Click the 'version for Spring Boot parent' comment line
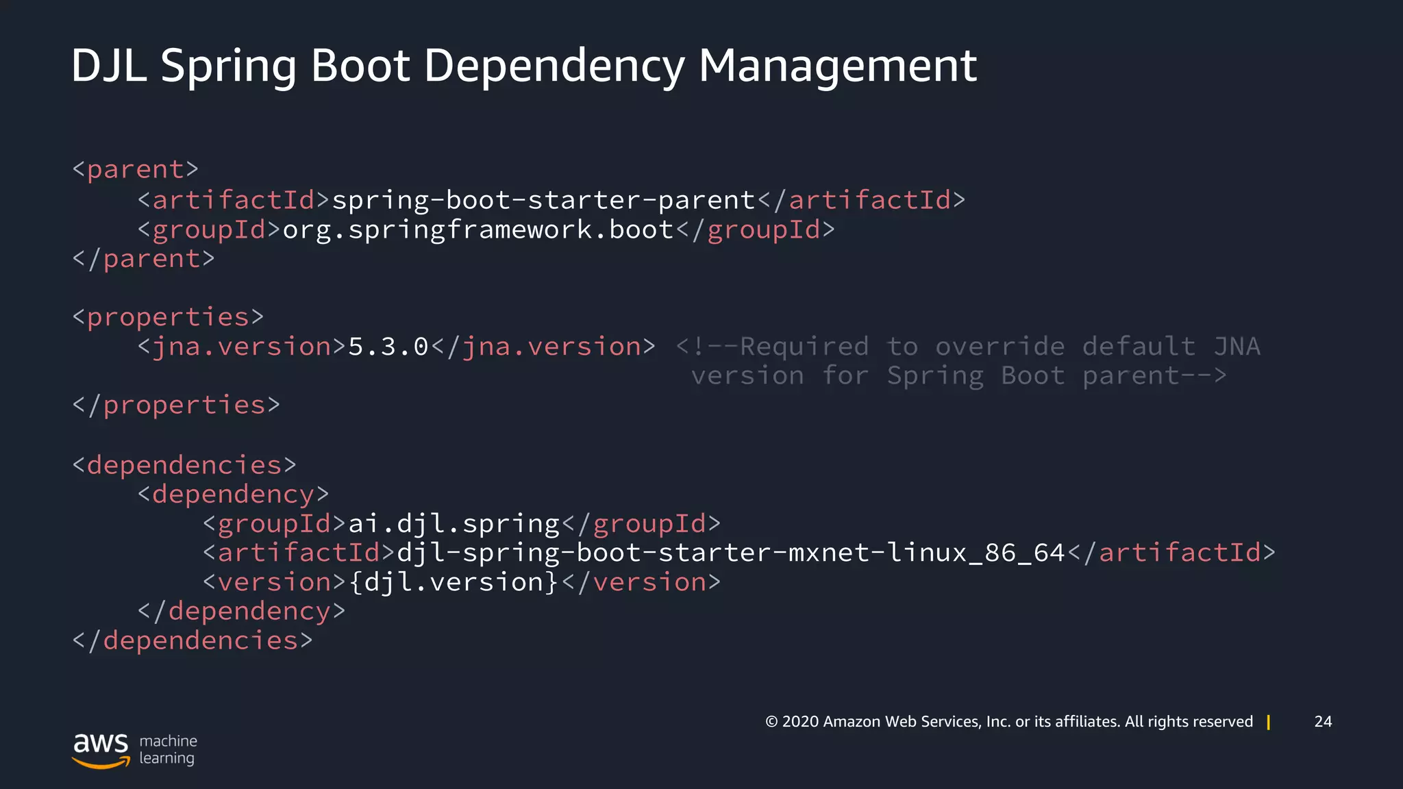The image size is (1403, 789). tap(958, 376)
